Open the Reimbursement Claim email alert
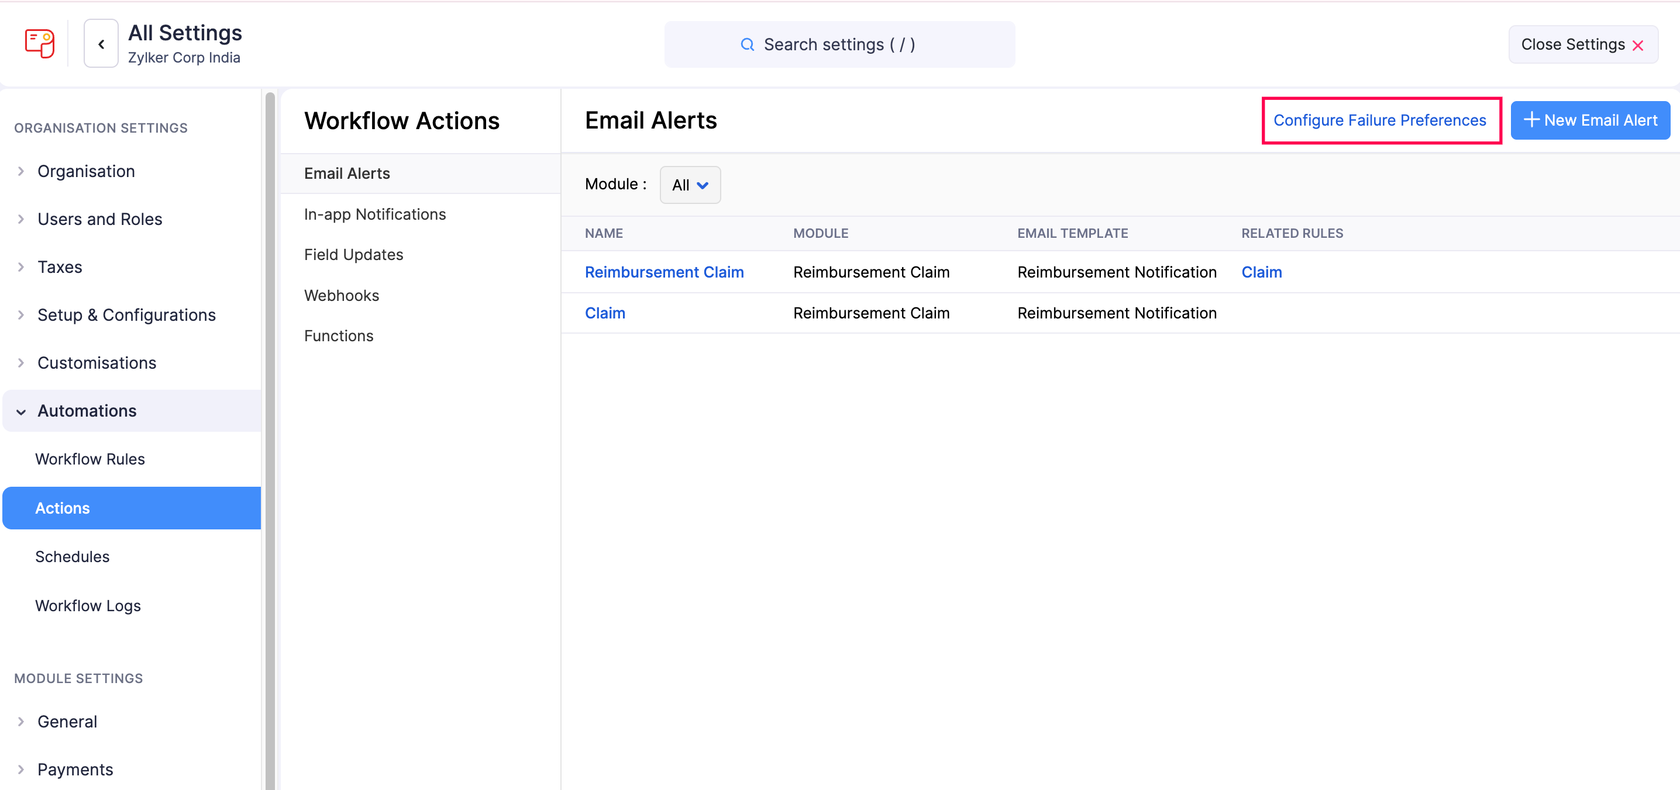Screen dimensions: 1680x790 tap(664, 272)
